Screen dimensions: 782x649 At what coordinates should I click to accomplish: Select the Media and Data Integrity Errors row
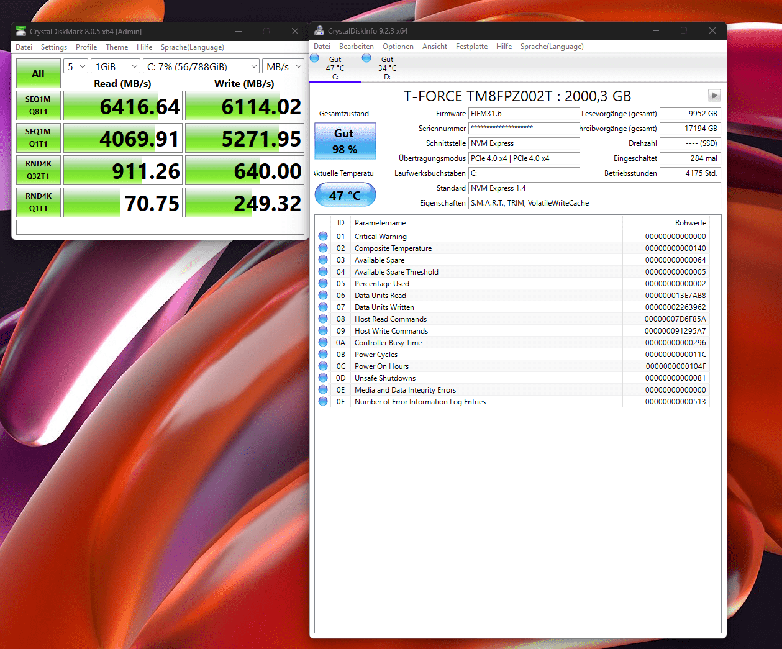tap(512, 390)
